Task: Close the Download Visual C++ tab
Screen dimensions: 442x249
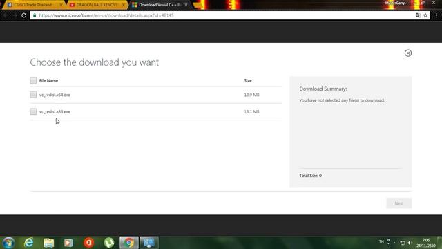Action: (x=186, y=5)
